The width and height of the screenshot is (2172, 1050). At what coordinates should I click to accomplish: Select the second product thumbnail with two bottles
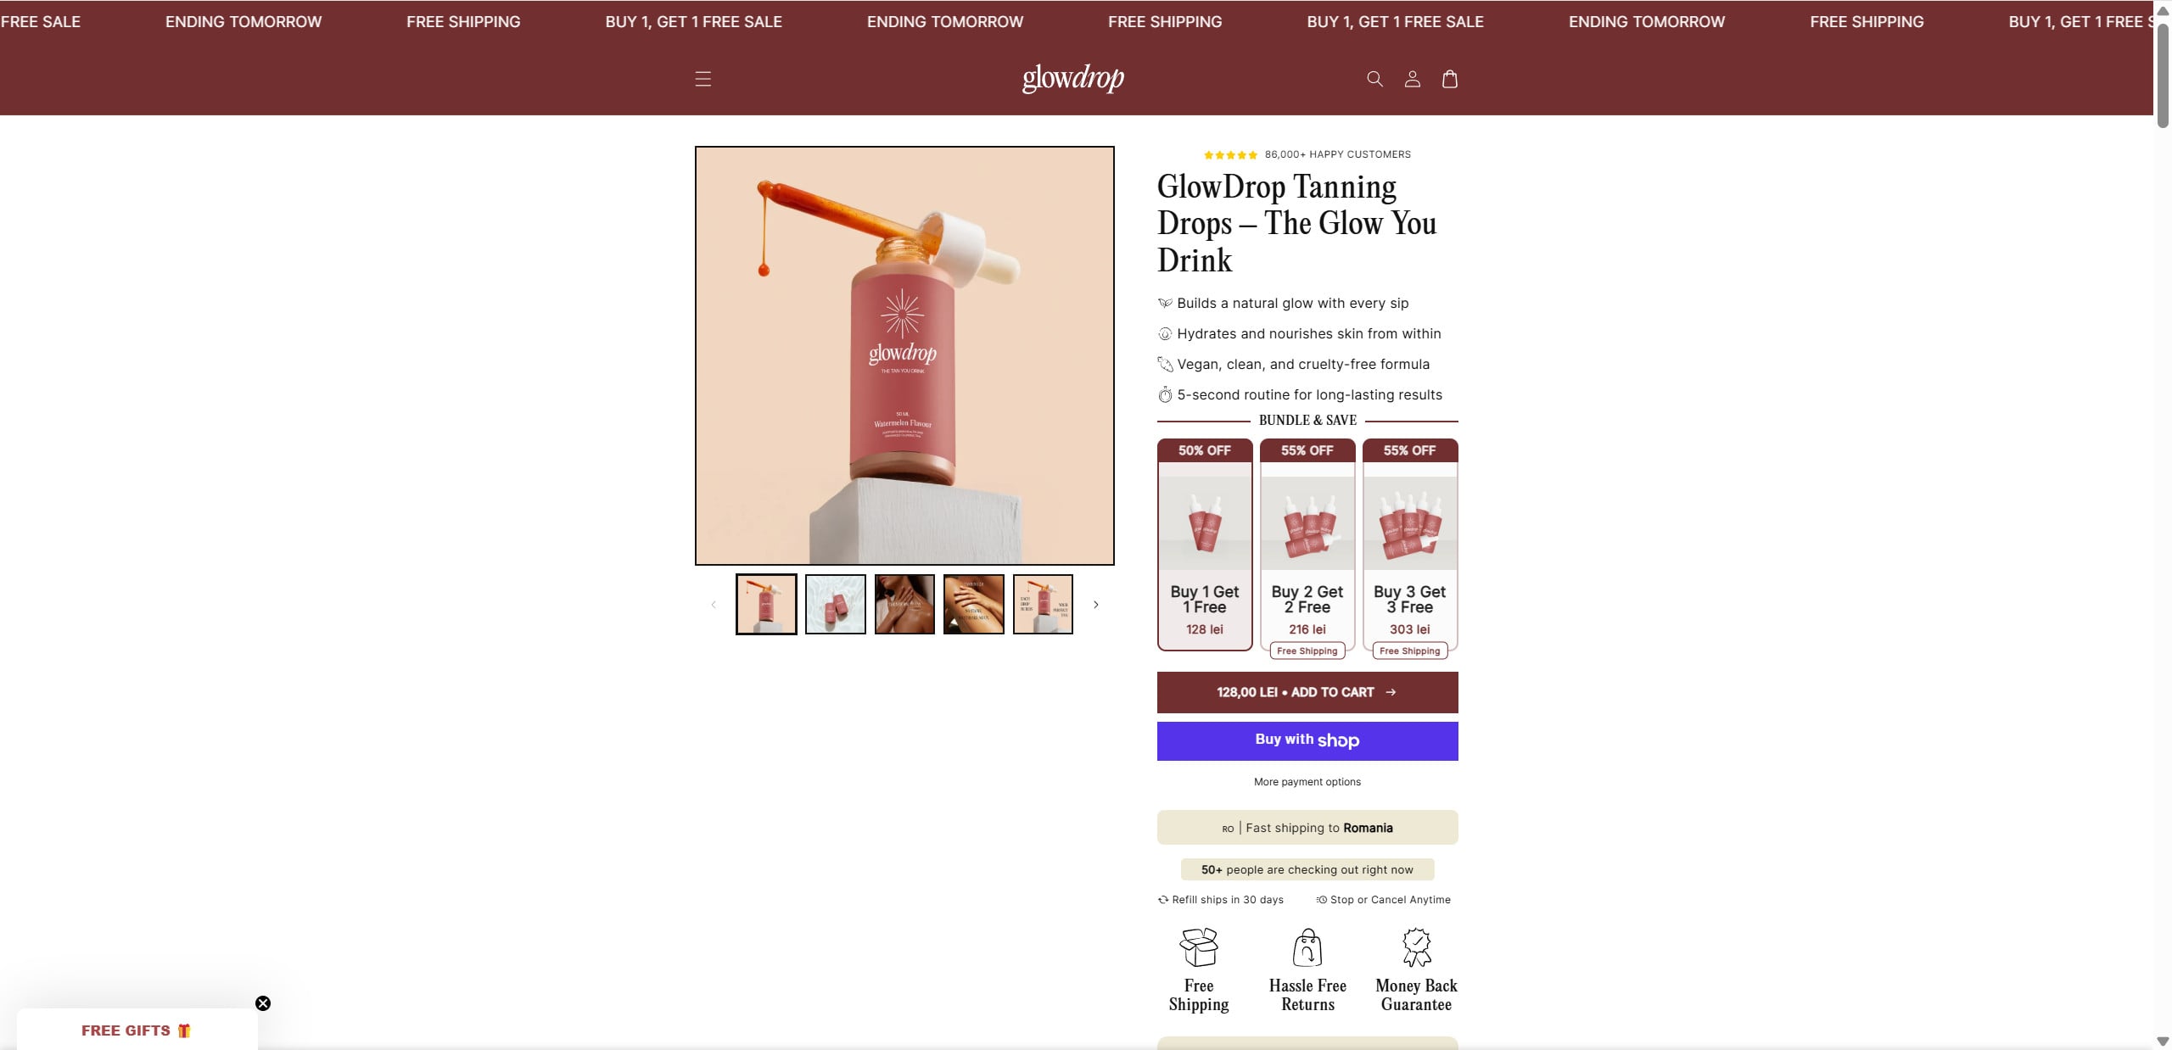(835, 605)
